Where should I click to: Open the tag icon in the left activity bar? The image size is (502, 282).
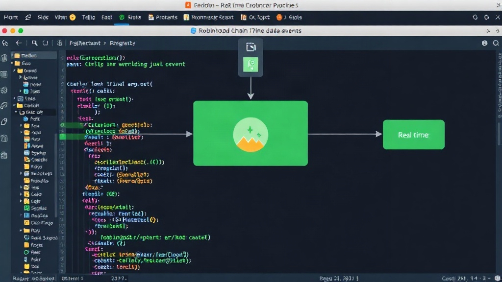(4, 121)
